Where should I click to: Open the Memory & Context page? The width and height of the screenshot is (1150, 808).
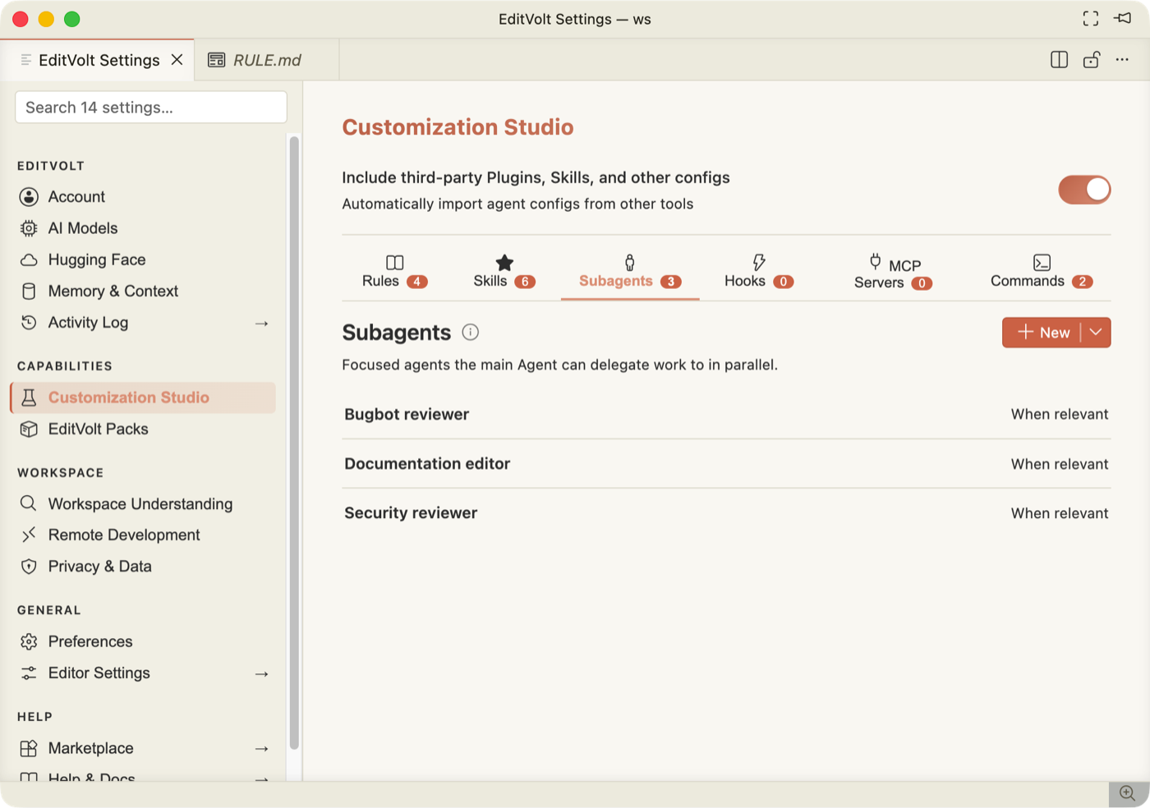[143, 292]
